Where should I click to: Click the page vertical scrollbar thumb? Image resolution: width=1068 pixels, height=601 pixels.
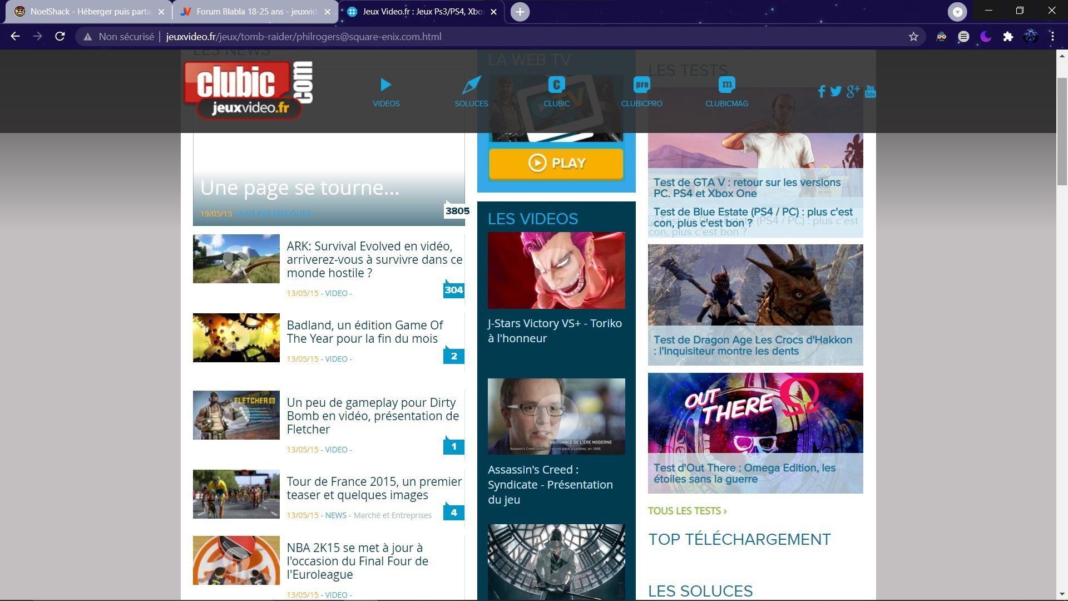tap(1062, 131)
